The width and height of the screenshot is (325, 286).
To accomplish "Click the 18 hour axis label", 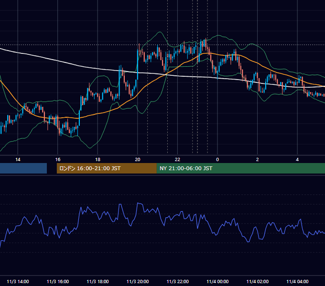I will point(97,160).
